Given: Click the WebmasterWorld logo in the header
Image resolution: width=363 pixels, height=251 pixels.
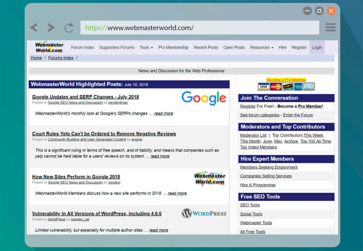Looking at the screenshot, I should point(49,47).
